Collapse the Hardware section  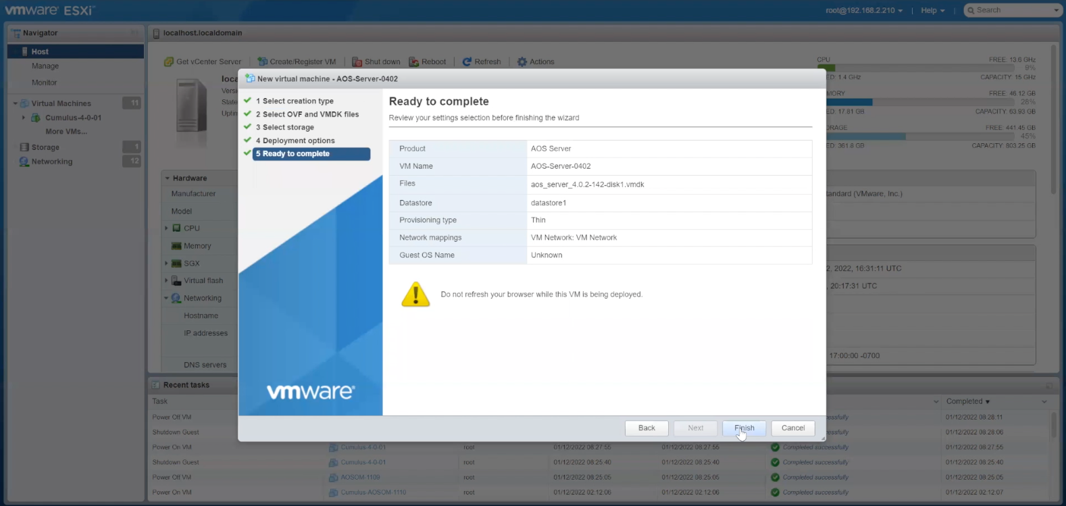click(168, 178)
